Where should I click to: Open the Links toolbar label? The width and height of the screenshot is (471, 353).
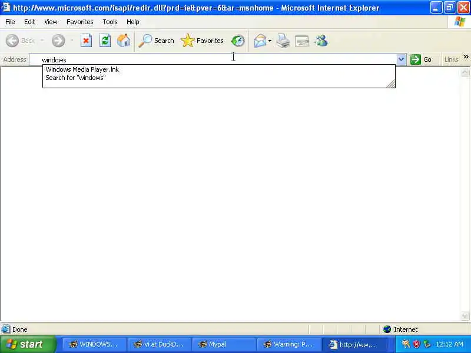pyautogui.click(x=451, y=59)
